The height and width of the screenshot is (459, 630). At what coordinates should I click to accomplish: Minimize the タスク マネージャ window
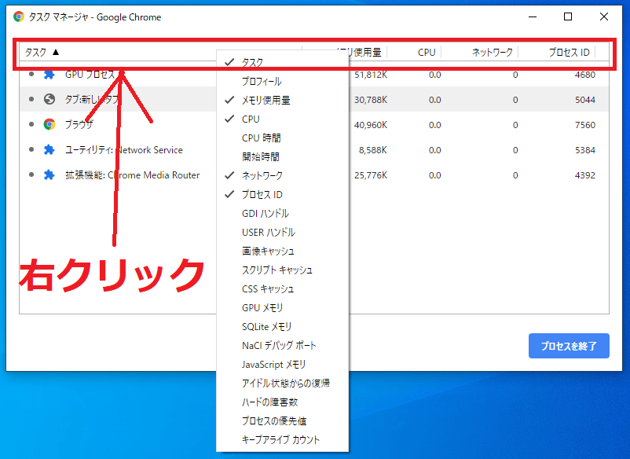pos(533,17)
